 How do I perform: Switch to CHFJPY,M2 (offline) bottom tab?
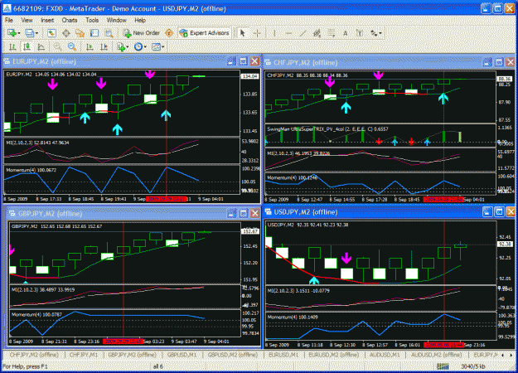pos(34,355)
